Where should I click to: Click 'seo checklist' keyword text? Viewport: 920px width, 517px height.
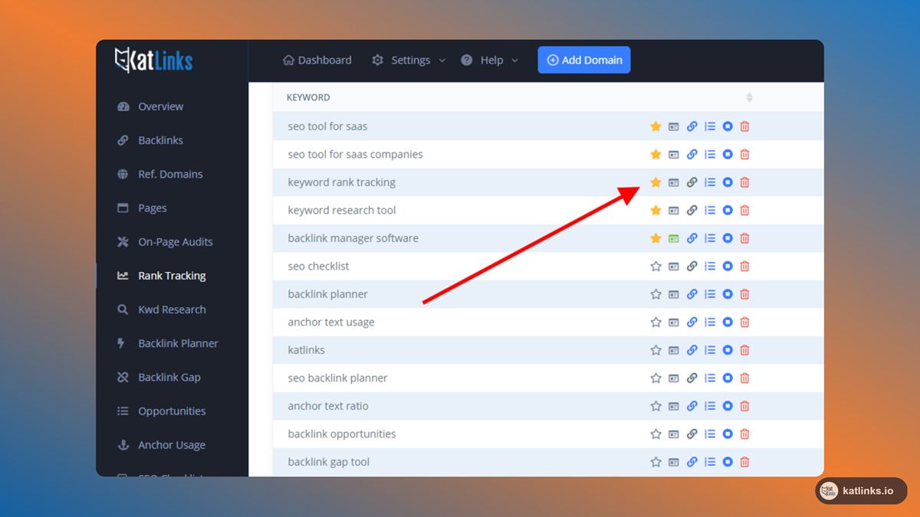coord(318,266)
